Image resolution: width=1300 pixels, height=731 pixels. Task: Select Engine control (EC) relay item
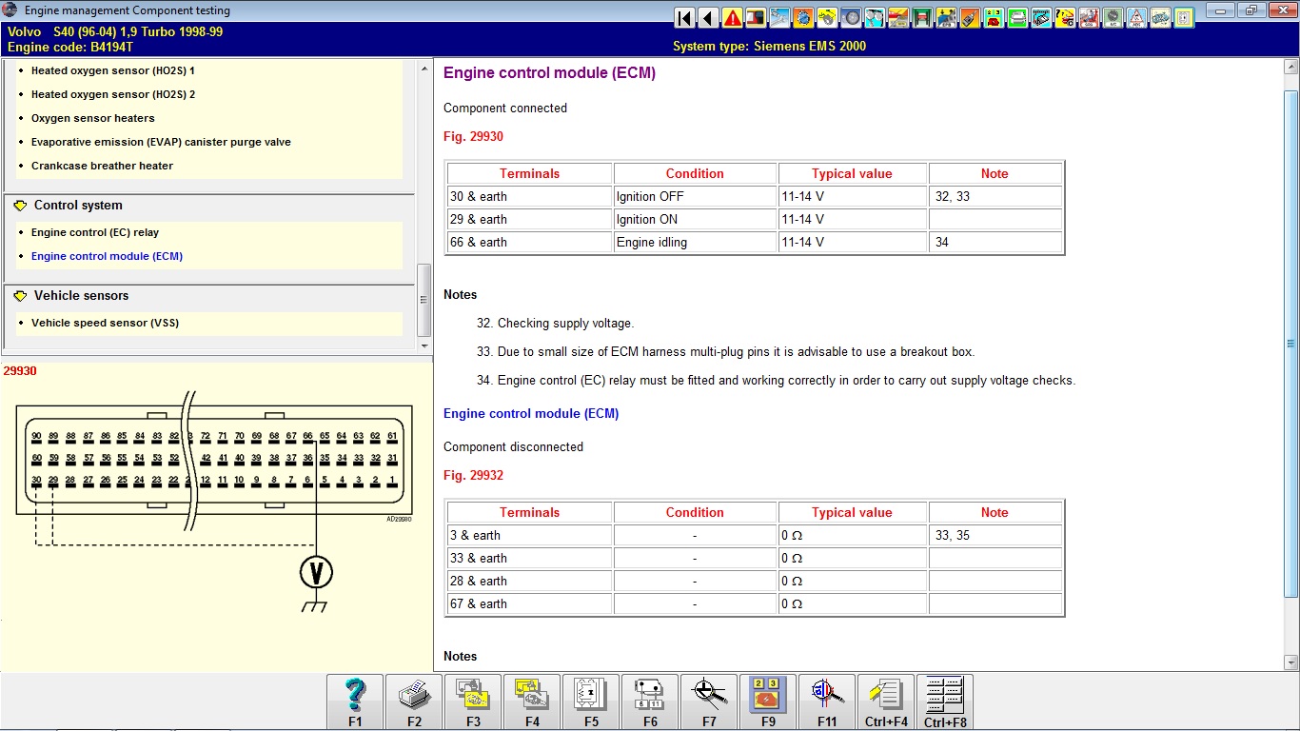[95, 232]
